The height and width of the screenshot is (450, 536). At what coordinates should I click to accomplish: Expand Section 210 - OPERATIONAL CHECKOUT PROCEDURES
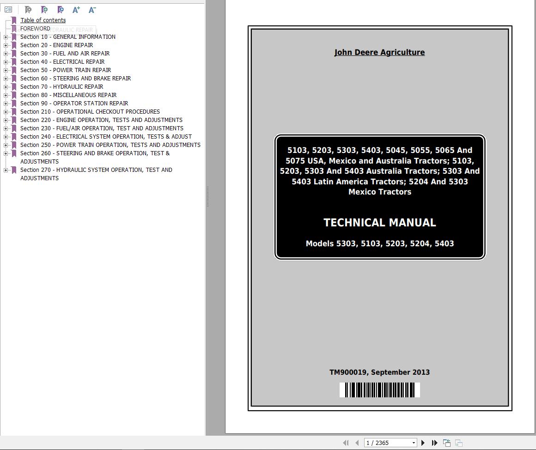pos(6,112)
